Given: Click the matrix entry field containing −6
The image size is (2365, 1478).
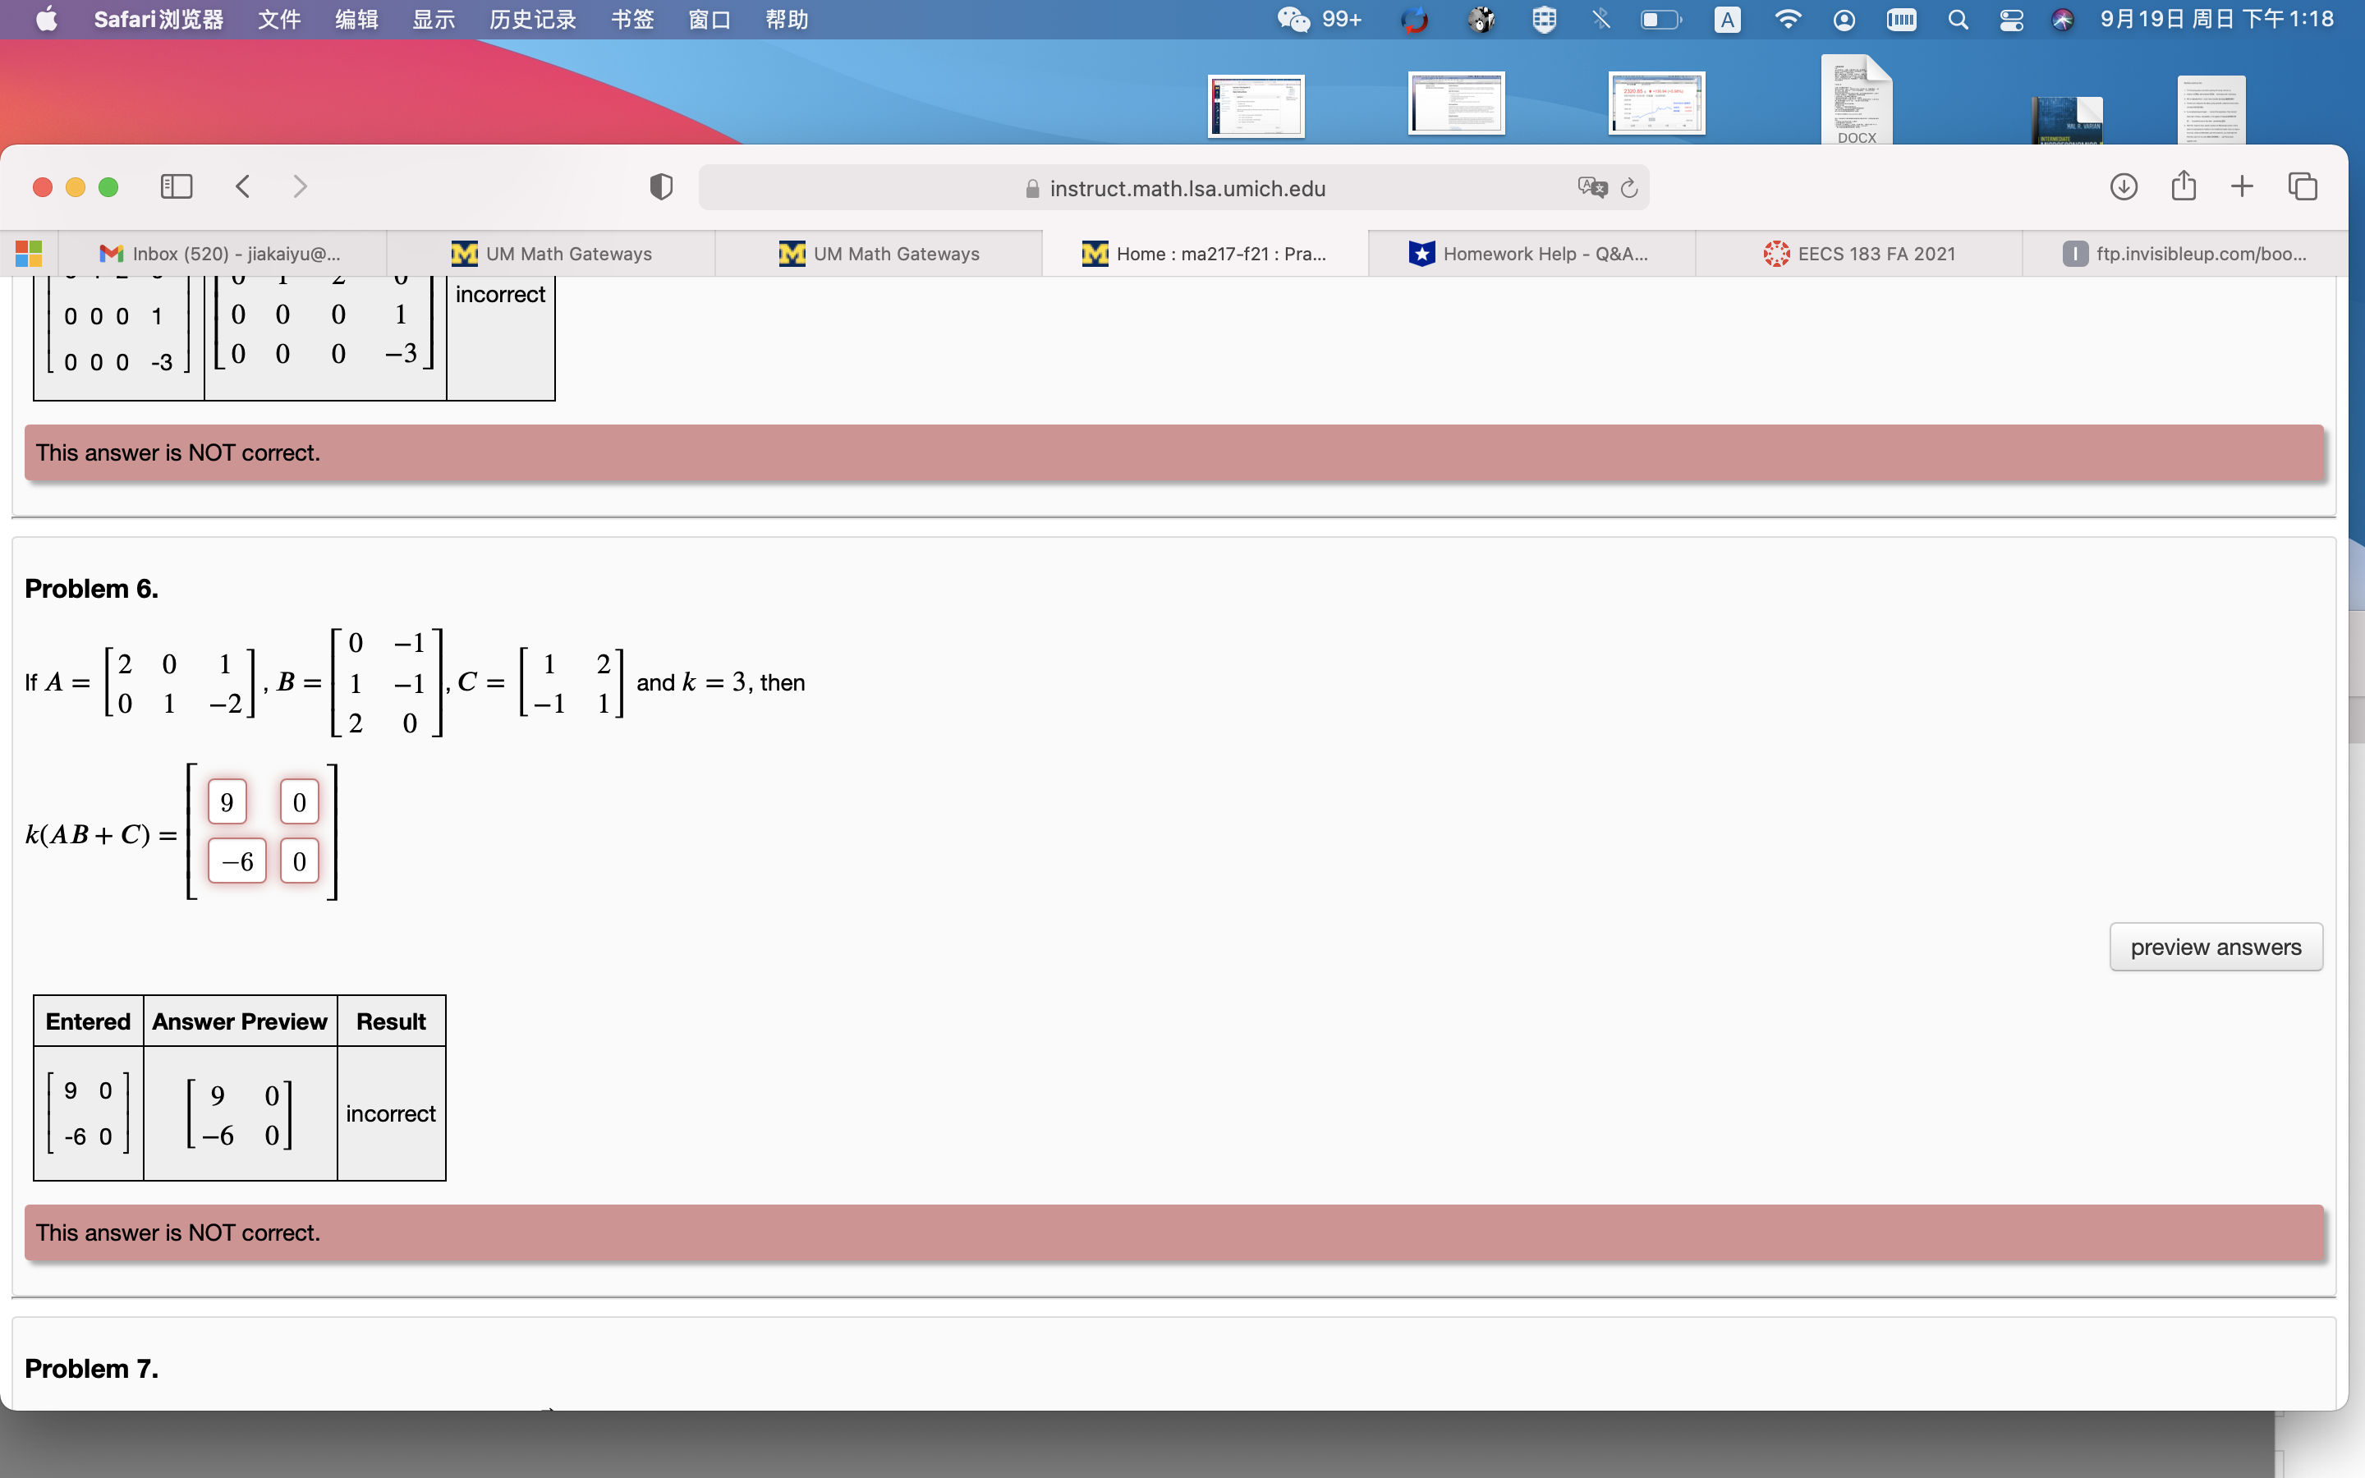Looking at the screenshot, I should click(x=236, y=861).
